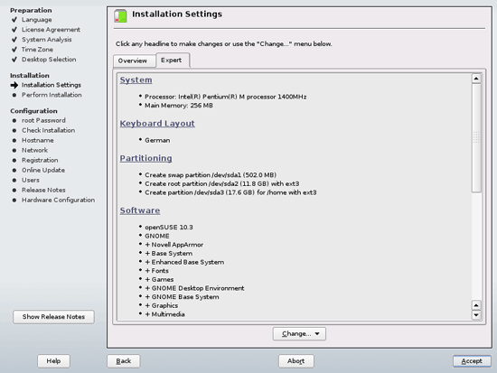Open the Software headline link
The image size is (497, 373).
(140, 210)
